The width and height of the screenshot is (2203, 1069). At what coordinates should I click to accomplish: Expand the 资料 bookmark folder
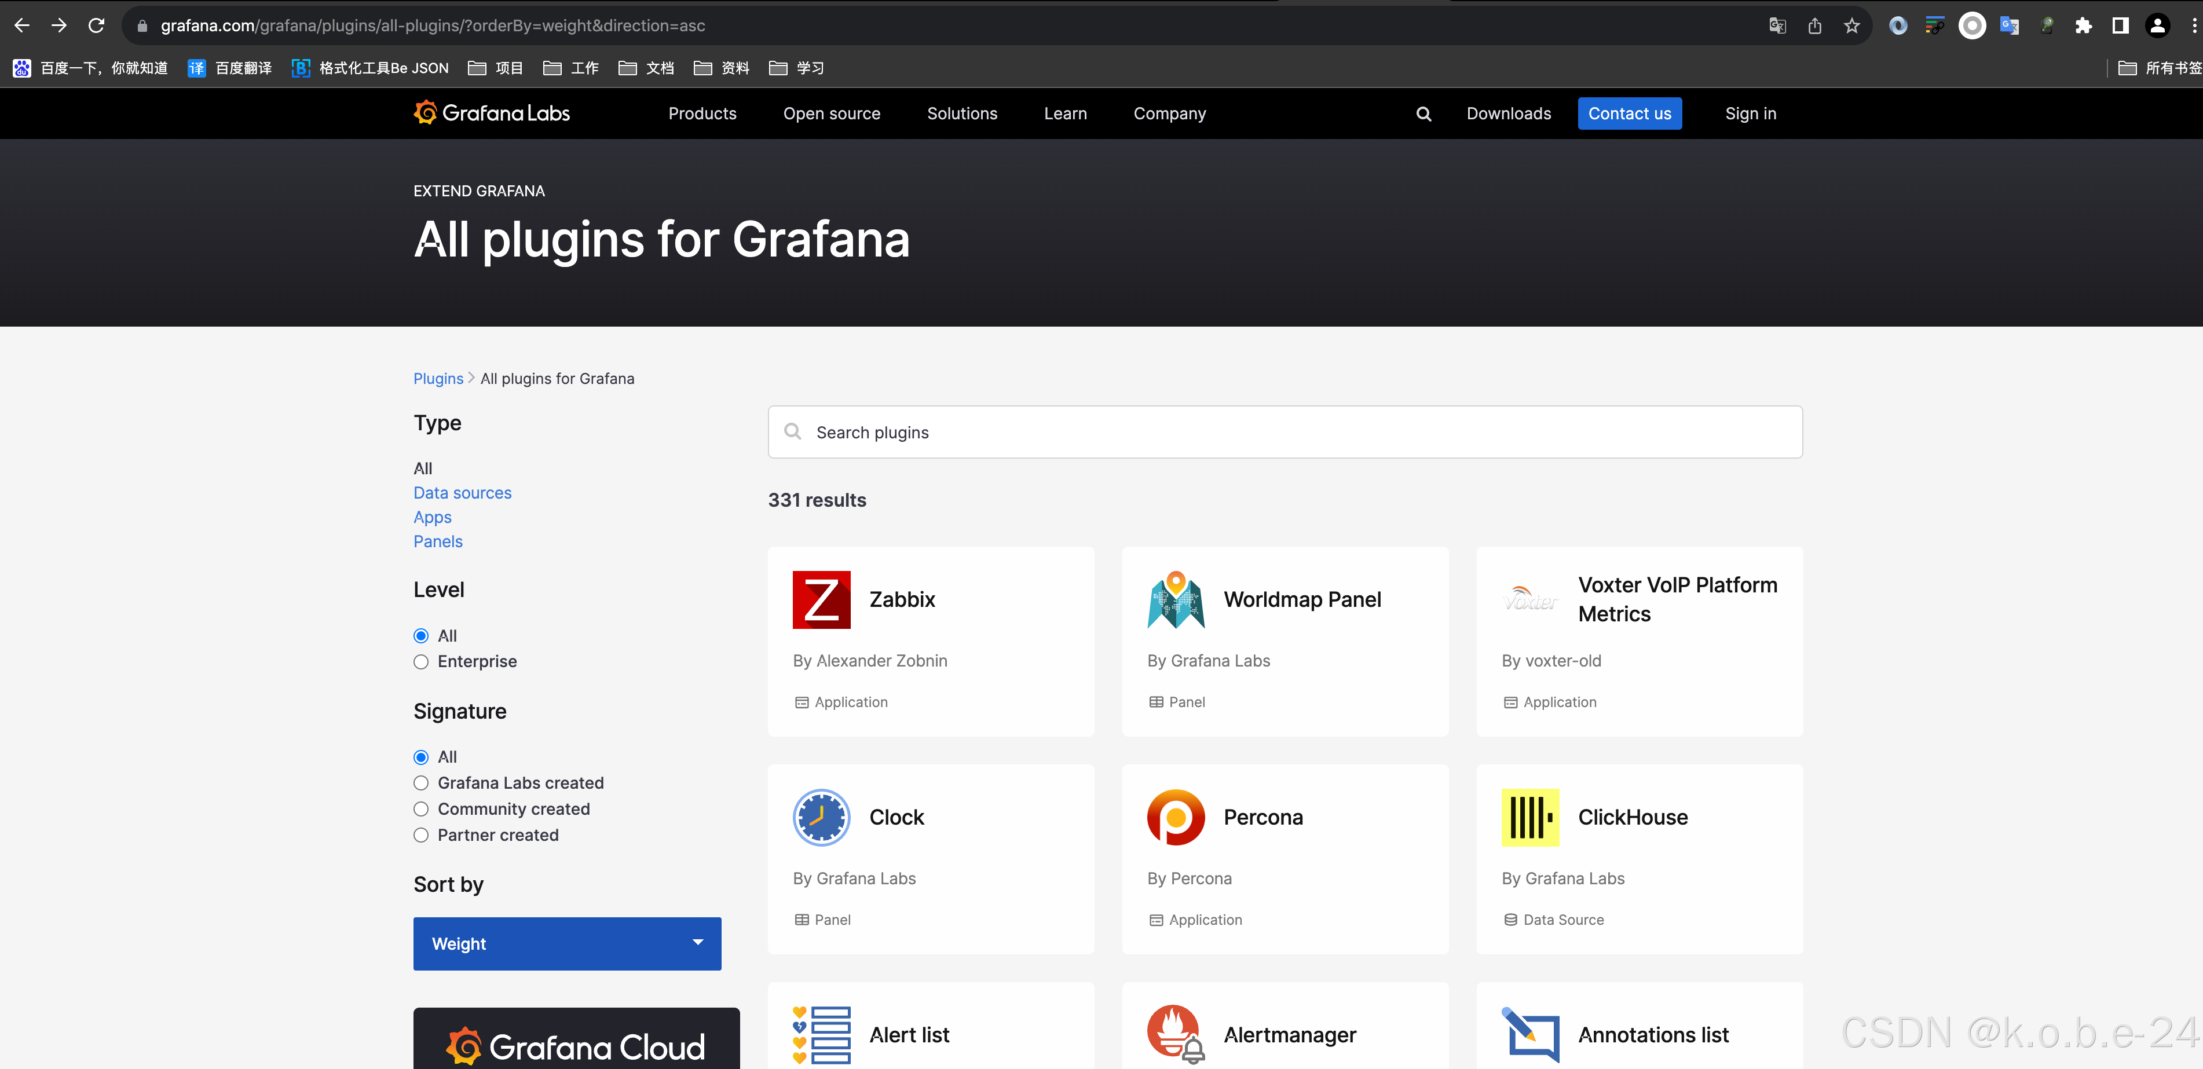(x=721, y=68)
